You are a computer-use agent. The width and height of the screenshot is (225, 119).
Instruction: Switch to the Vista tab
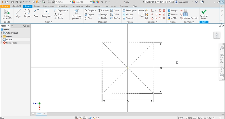(88, 6)
